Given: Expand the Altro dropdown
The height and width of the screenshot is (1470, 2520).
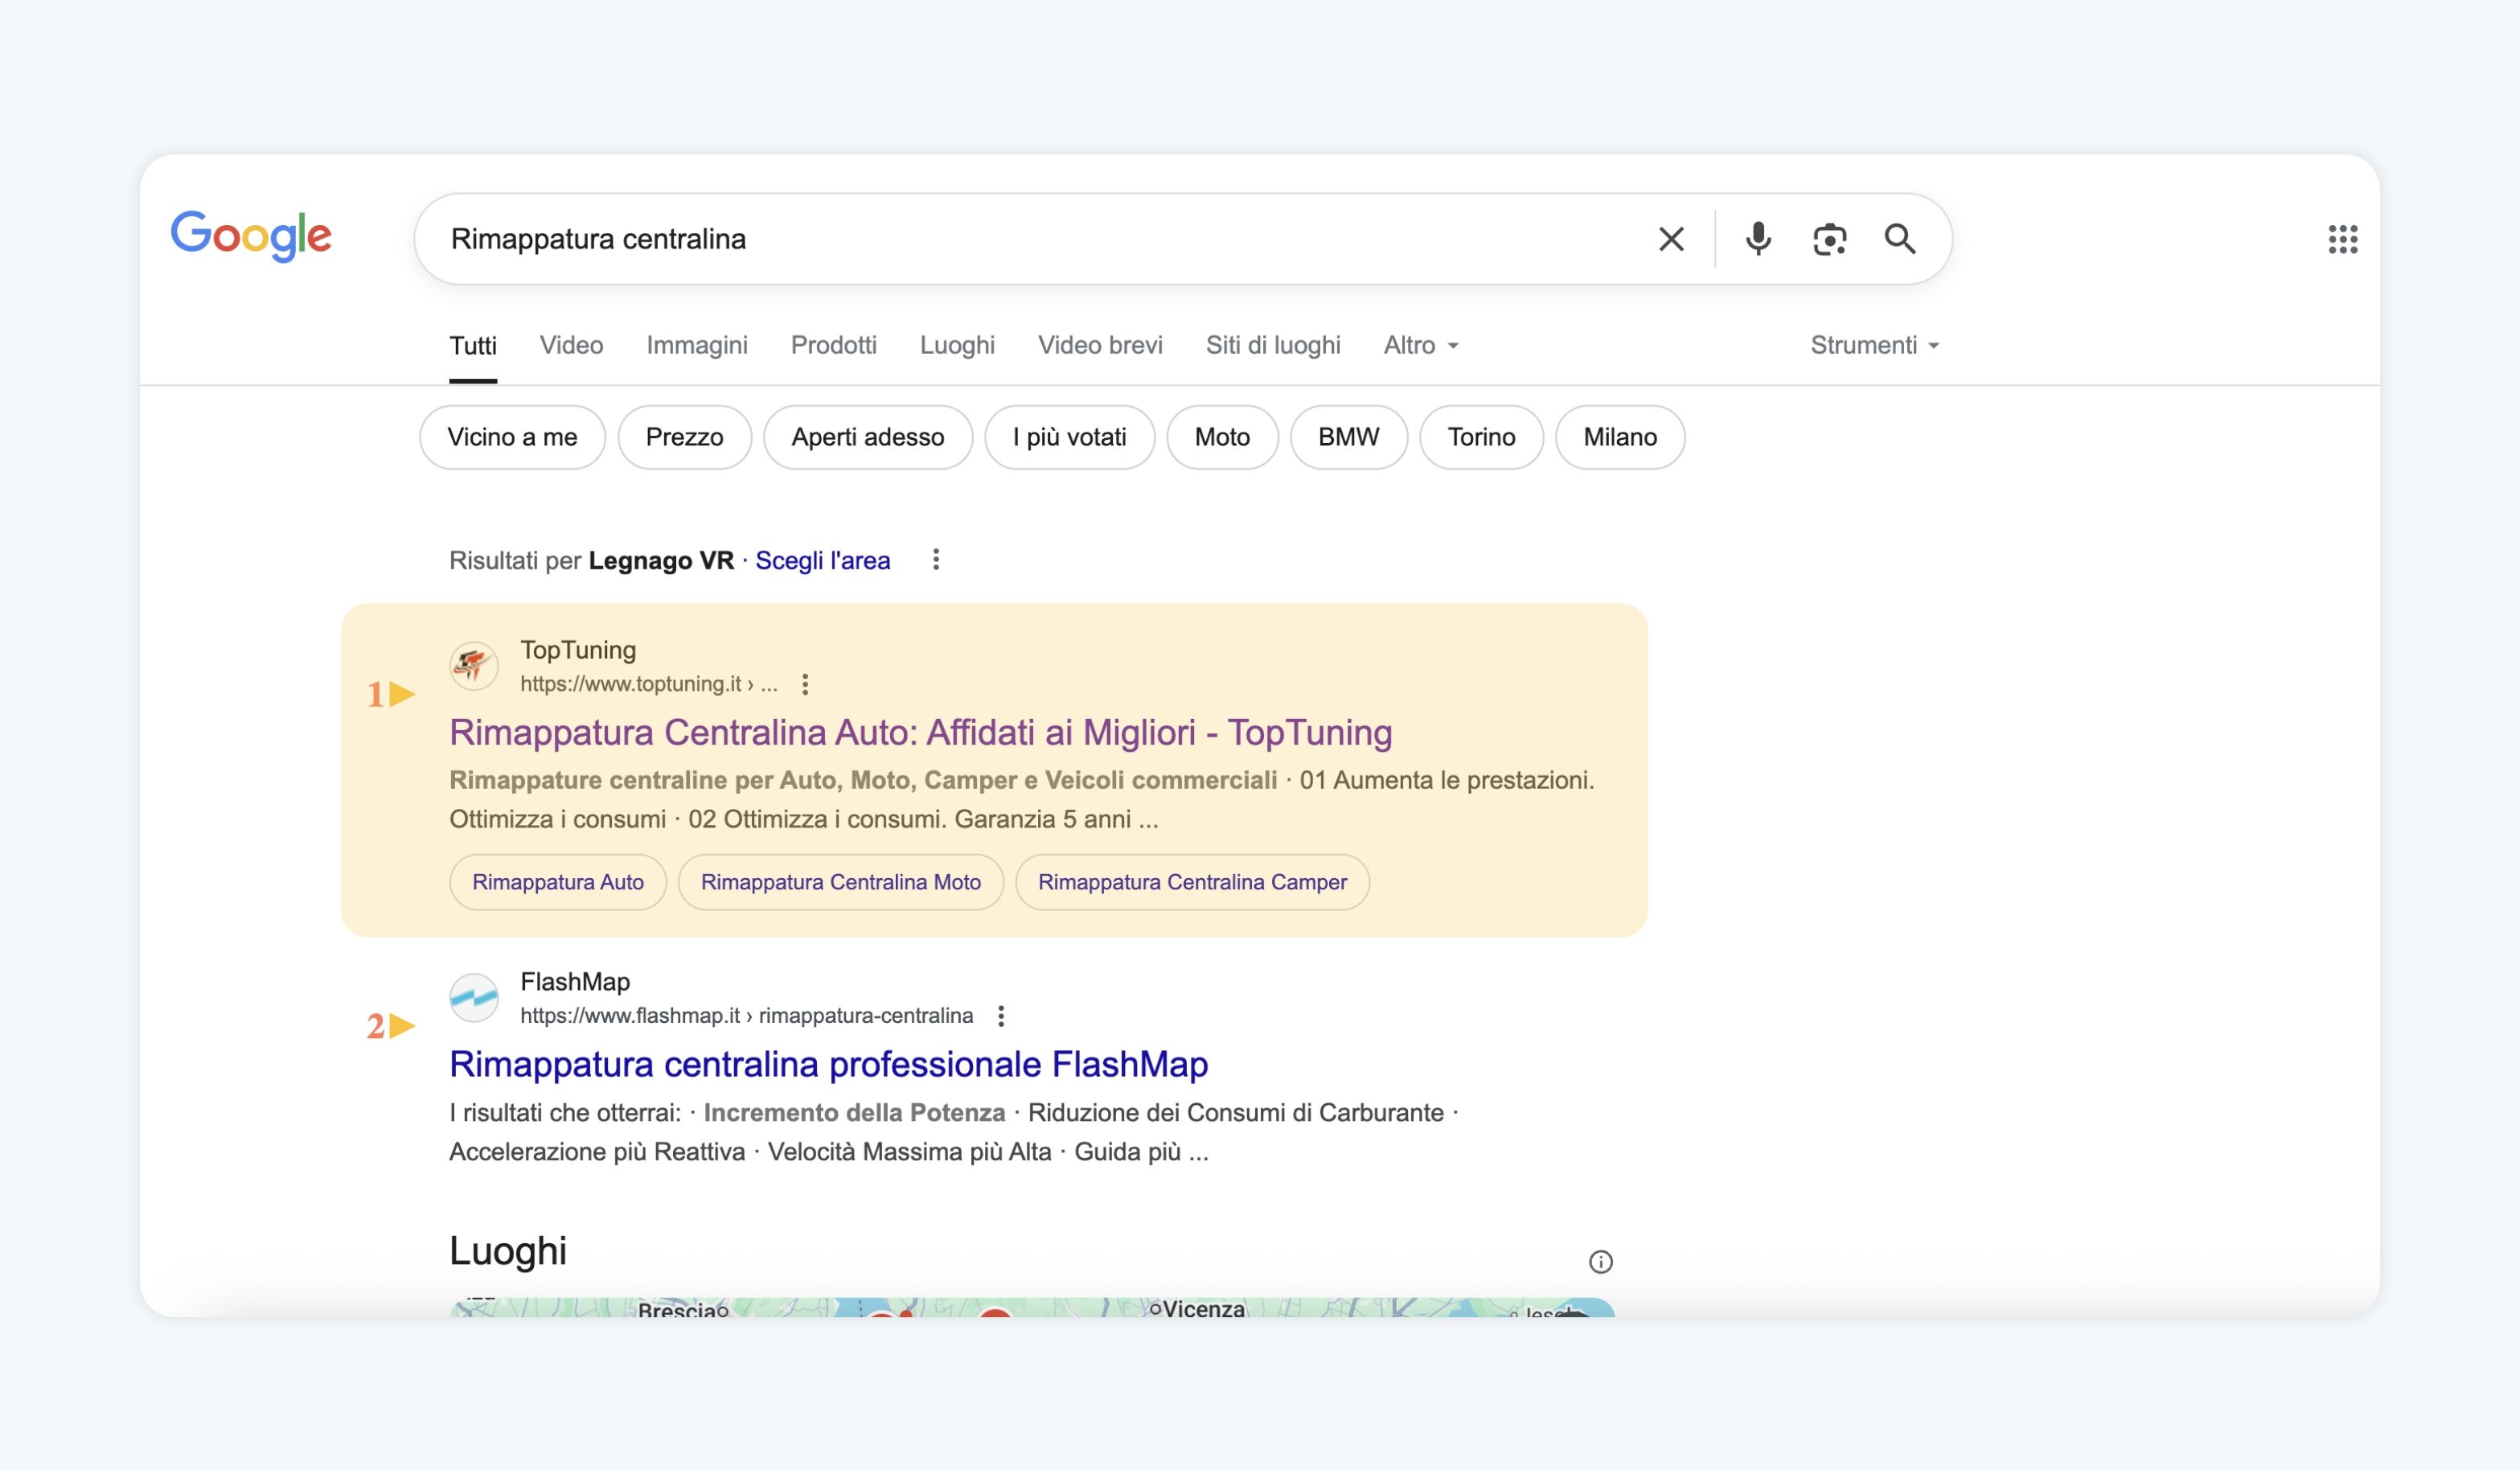Looking at the screenshot, I should 1421,346.
